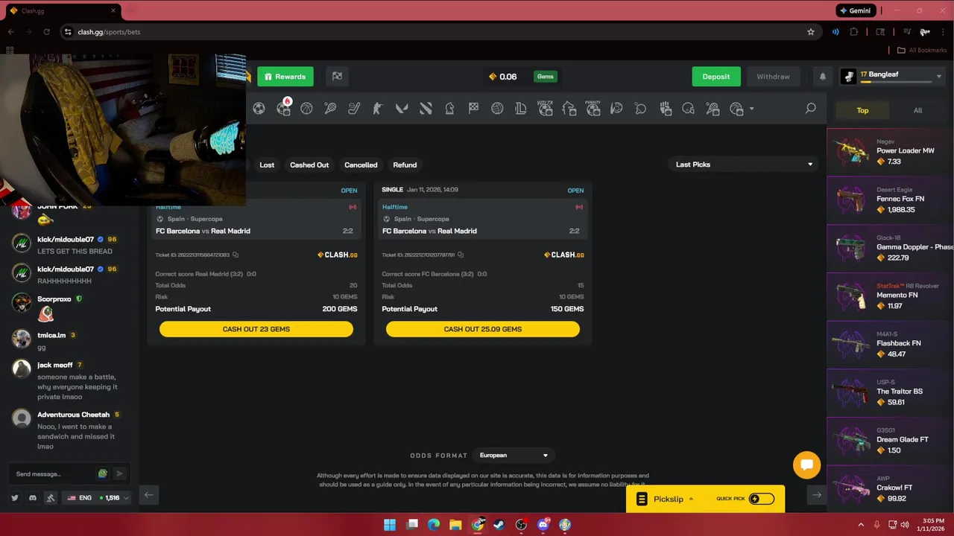Open the Last Picks sort dropdown
The height and width of the screenshot is (536, 954).
743,165
